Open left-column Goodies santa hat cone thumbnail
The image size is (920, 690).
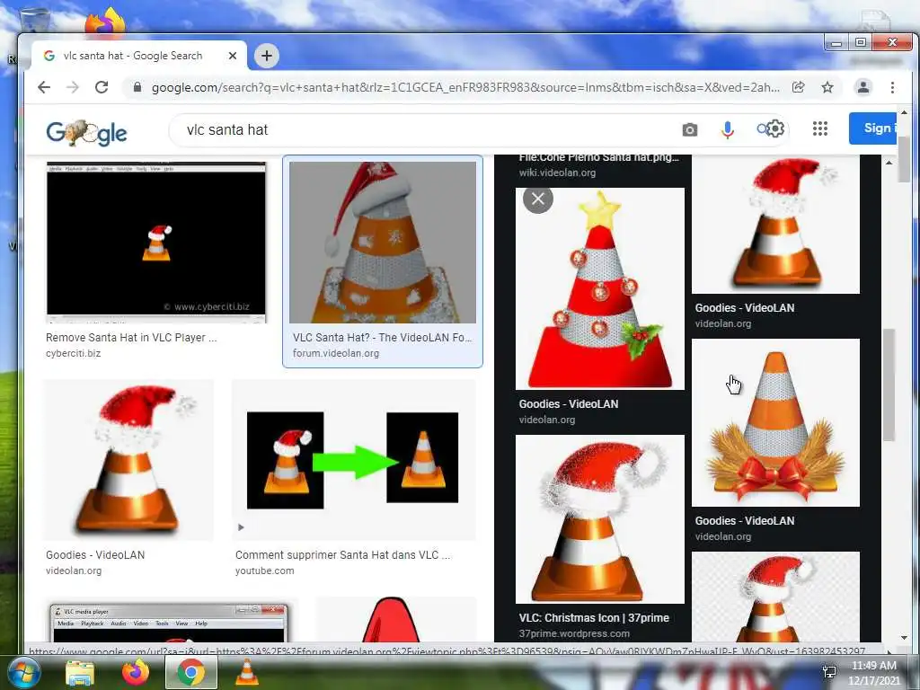click(x=128, y=459)
